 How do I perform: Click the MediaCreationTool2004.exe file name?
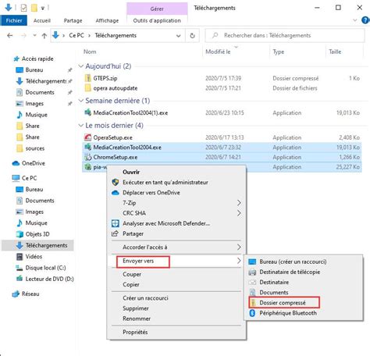tap(127, 148)
